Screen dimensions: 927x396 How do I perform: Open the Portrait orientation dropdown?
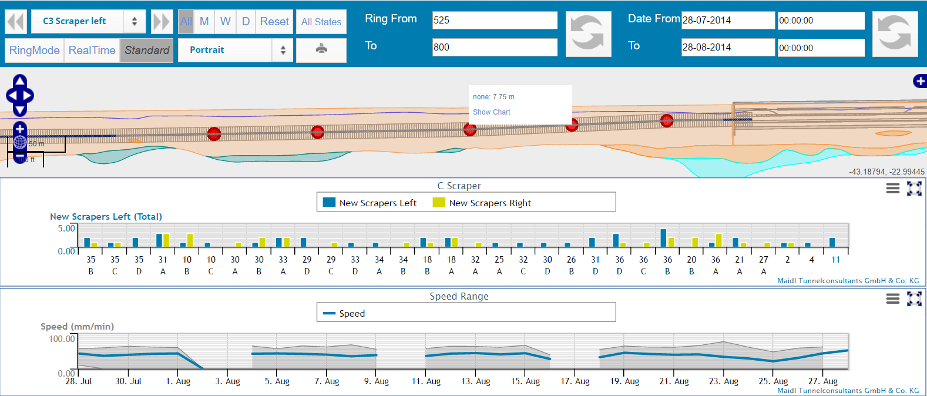coord(235,50)
